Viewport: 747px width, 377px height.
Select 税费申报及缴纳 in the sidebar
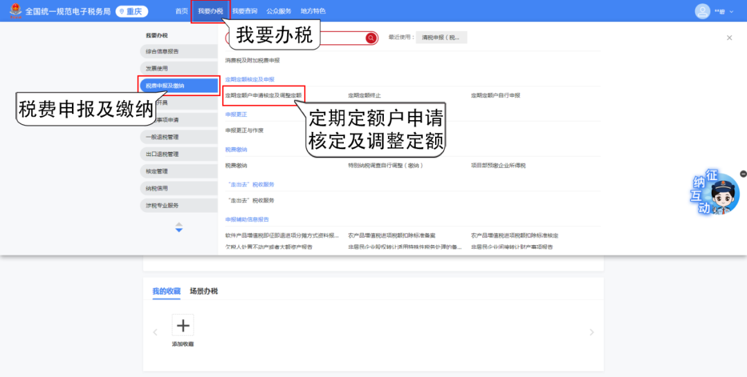(x=178, y=86)
